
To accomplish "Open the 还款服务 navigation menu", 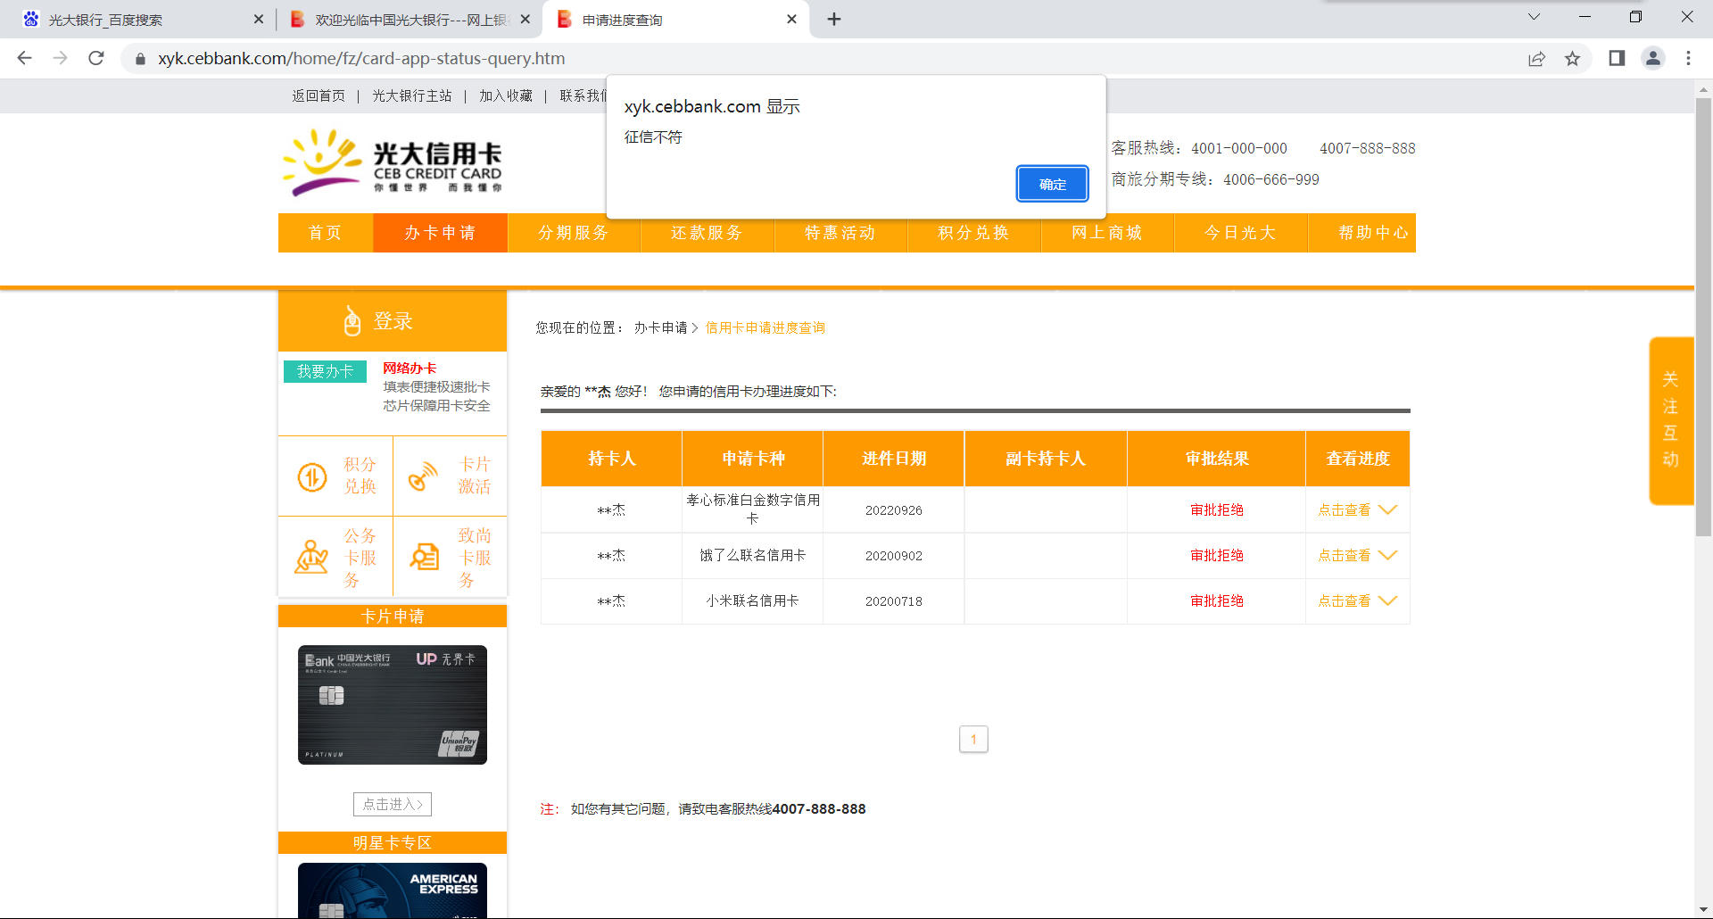I will tap(708, 233).
